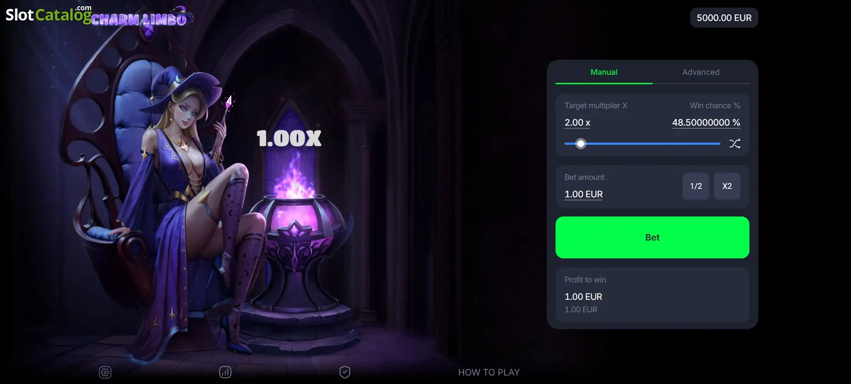Open the bar chart statistics icon
The image size is (851, 384).
(x=225, y=372)
